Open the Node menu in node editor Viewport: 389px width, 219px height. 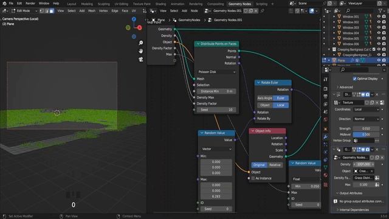click(194, 11)
